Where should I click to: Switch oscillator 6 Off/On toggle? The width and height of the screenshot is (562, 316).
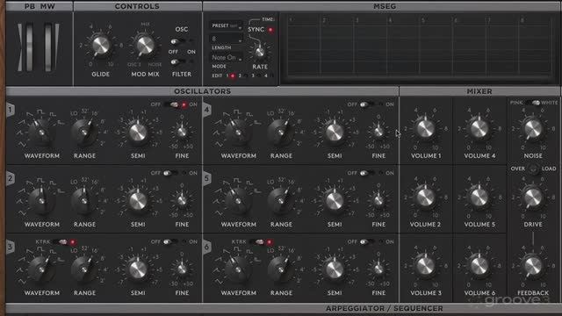[x=371, y=242]
